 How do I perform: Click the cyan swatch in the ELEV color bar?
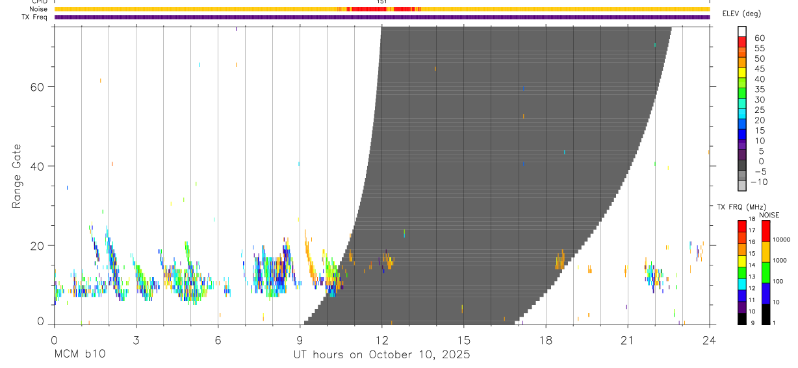coord(741,113)
